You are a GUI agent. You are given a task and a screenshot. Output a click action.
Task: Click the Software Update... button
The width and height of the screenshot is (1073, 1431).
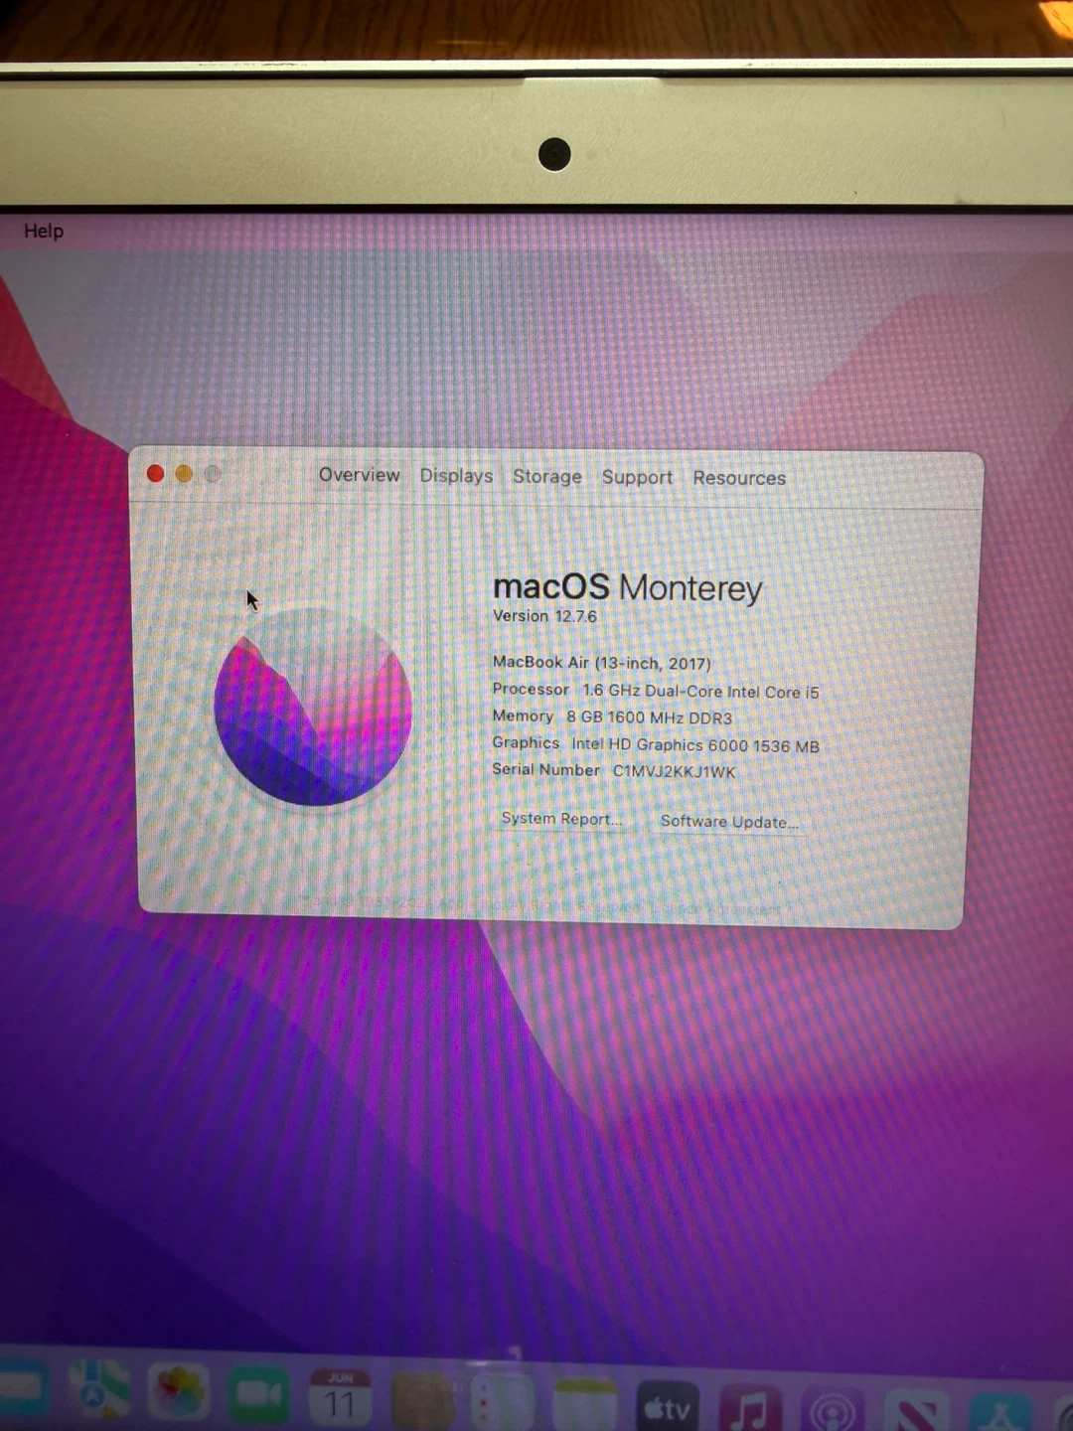click(729, 822)
